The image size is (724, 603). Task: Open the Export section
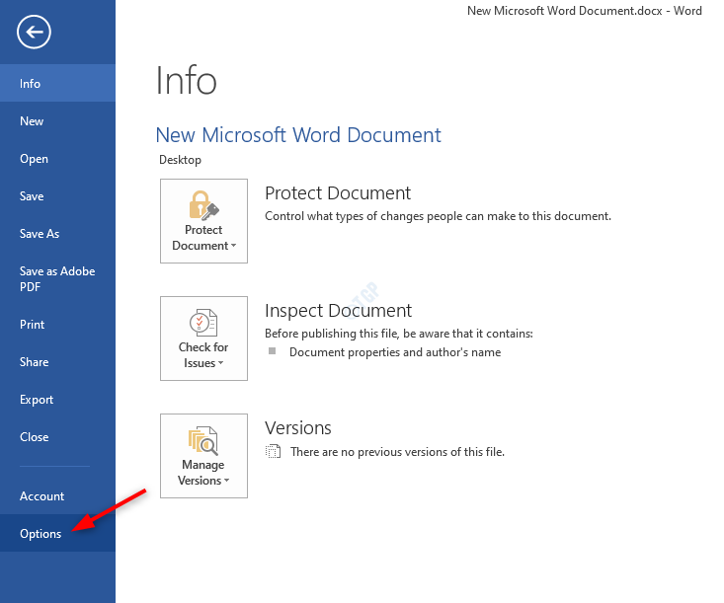[x=57, y=400]
